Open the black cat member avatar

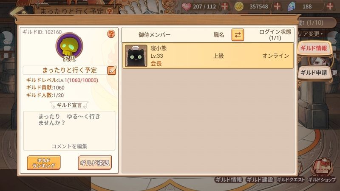click(136, 56)
